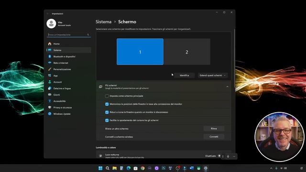Click the Identifica button
The image size is (306, 172).
point(184,75)
